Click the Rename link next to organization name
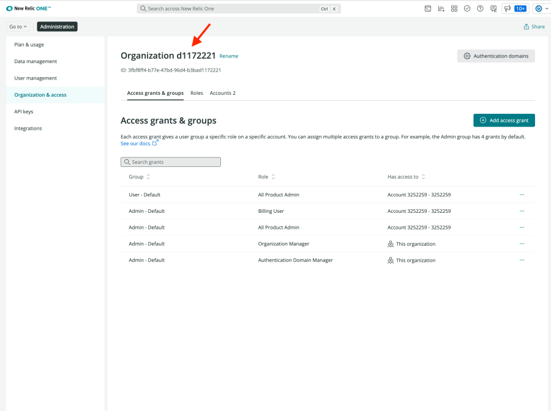The height and width of the screenshot is (411, 551). point(229,56)
